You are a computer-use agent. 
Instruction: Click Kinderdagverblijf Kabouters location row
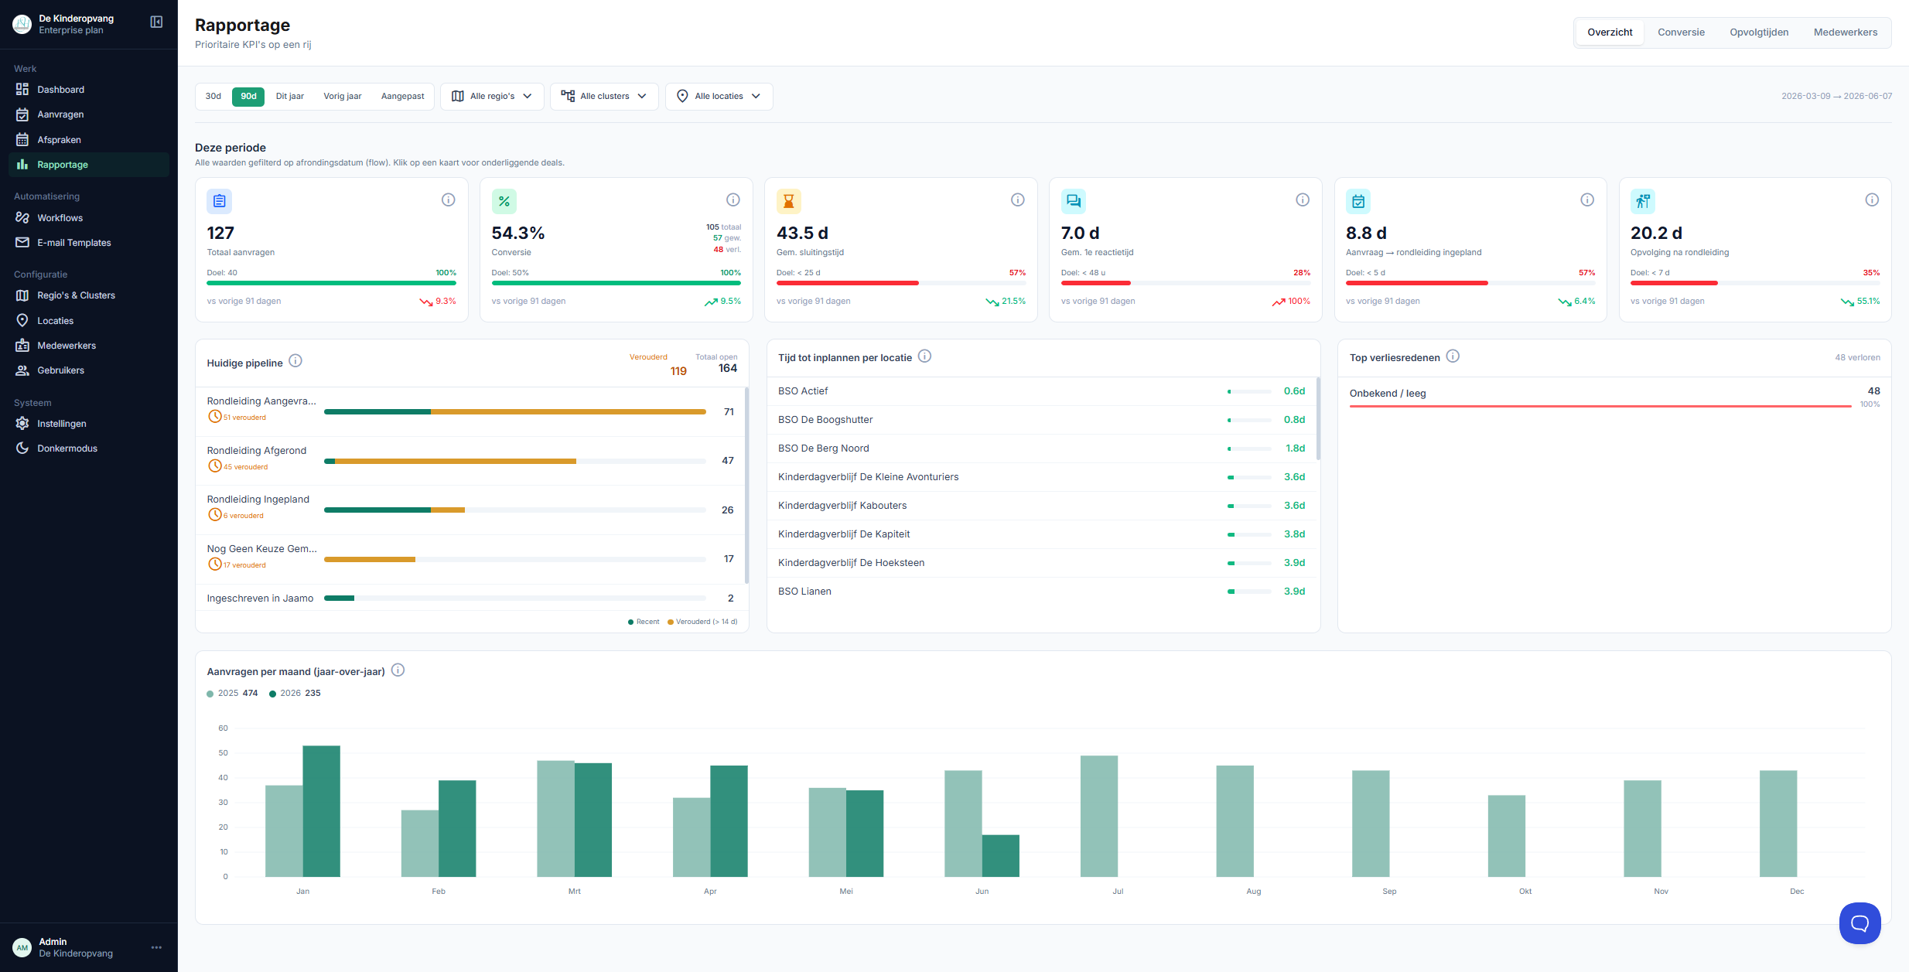pyautogui.click(x=1042, y=506)
